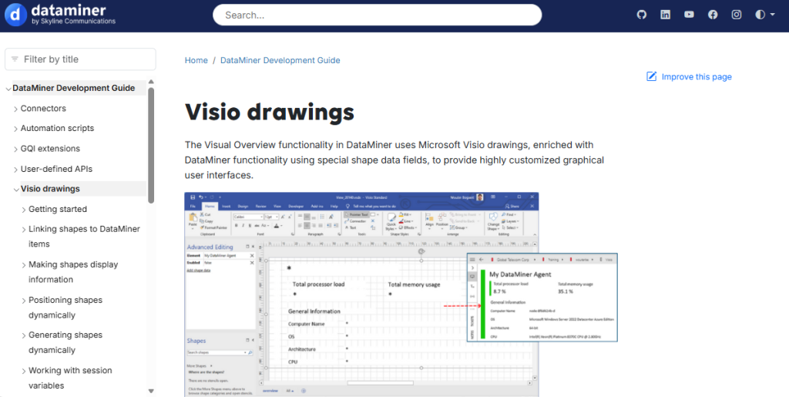
Task: Expand the Getting started chevron
Action: click(x=23, y=210)
